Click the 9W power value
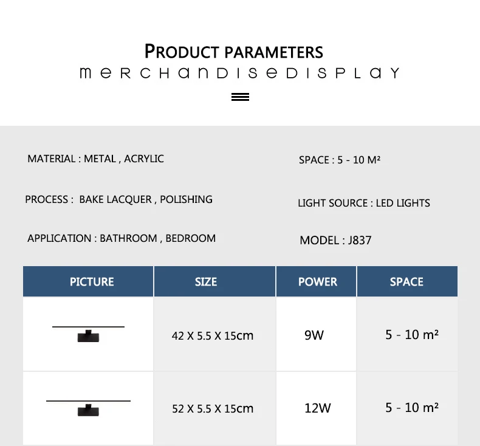Image resolution: width=480 pixels, height=446 pixels. tap(314, 335)
